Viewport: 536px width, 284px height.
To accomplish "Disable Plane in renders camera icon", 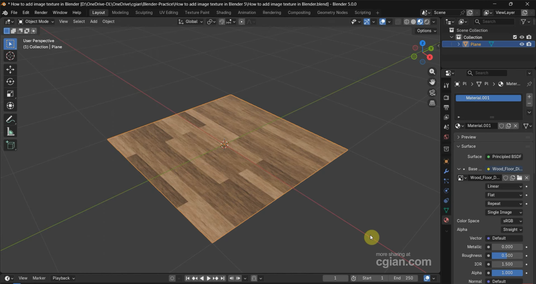I will [529, 44].
